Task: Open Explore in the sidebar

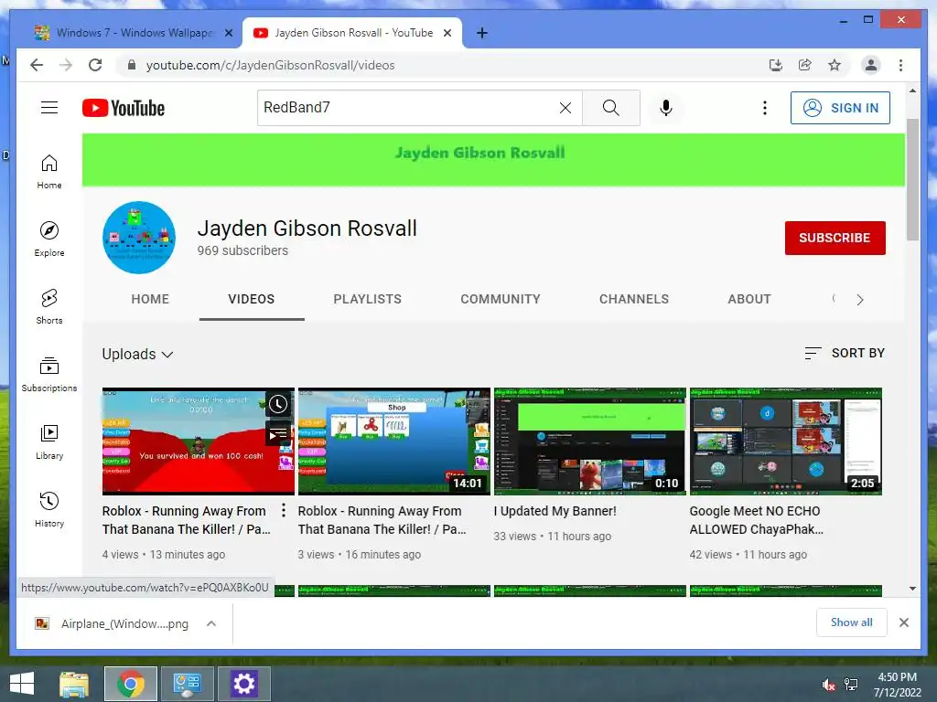Action: point(49,239)
